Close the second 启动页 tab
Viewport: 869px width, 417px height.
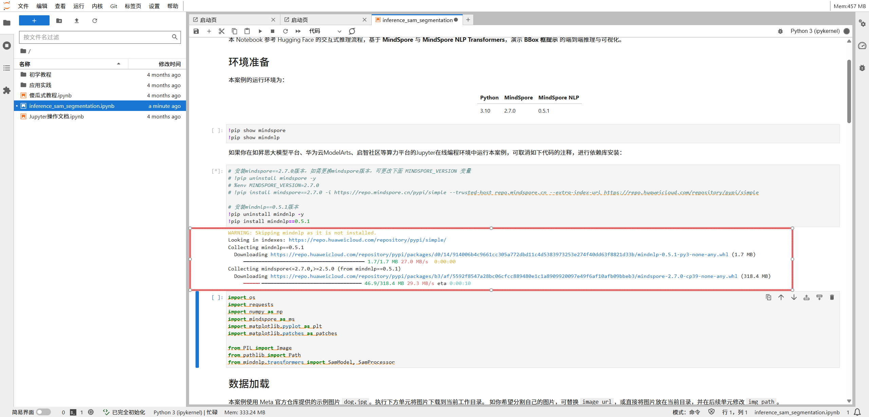tap(365, 20)
